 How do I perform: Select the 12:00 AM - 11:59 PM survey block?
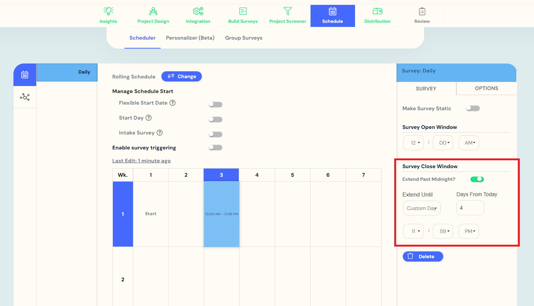[221, 214]
